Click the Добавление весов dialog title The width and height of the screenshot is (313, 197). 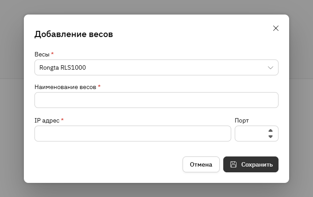click(74, 34)
